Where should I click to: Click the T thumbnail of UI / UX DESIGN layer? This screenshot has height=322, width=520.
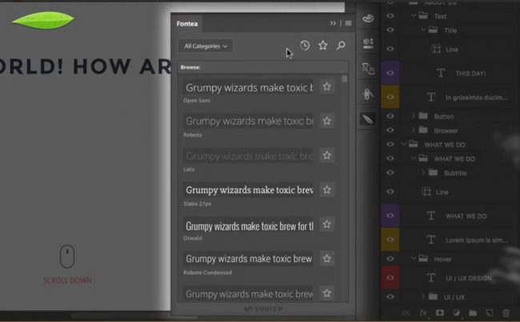click(430, 278)
